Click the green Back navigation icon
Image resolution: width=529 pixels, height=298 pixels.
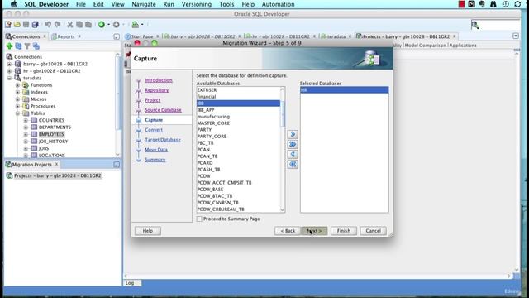coord(101,24)
